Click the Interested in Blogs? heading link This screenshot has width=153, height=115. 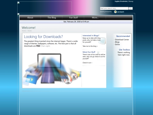pos(91,35)
